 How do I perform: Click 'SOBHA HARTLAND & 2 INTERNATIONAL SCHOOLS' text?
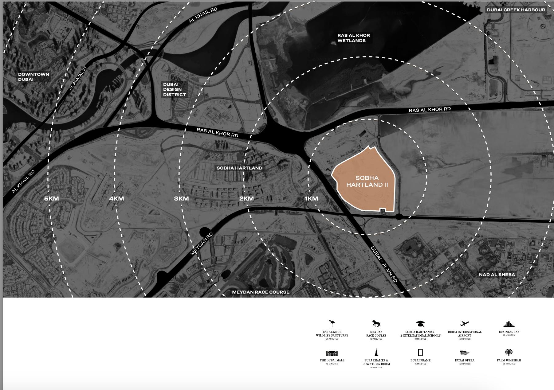pos(420,334)
